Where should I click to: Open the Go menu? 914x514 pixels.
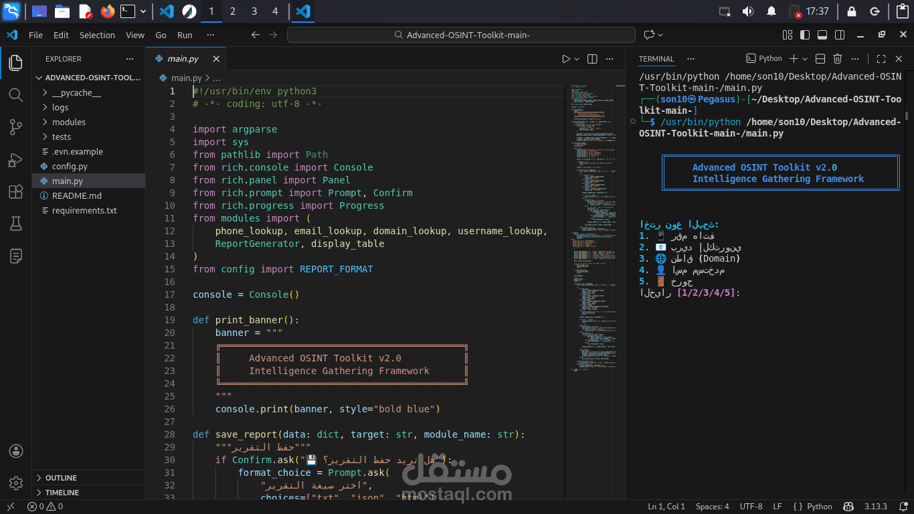tap(161, 35)
